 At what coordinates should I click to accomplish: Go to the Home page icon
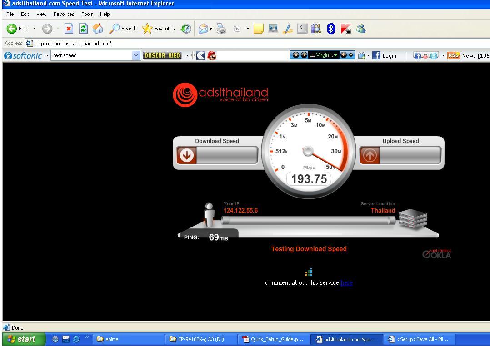click(x=97, y=29)
